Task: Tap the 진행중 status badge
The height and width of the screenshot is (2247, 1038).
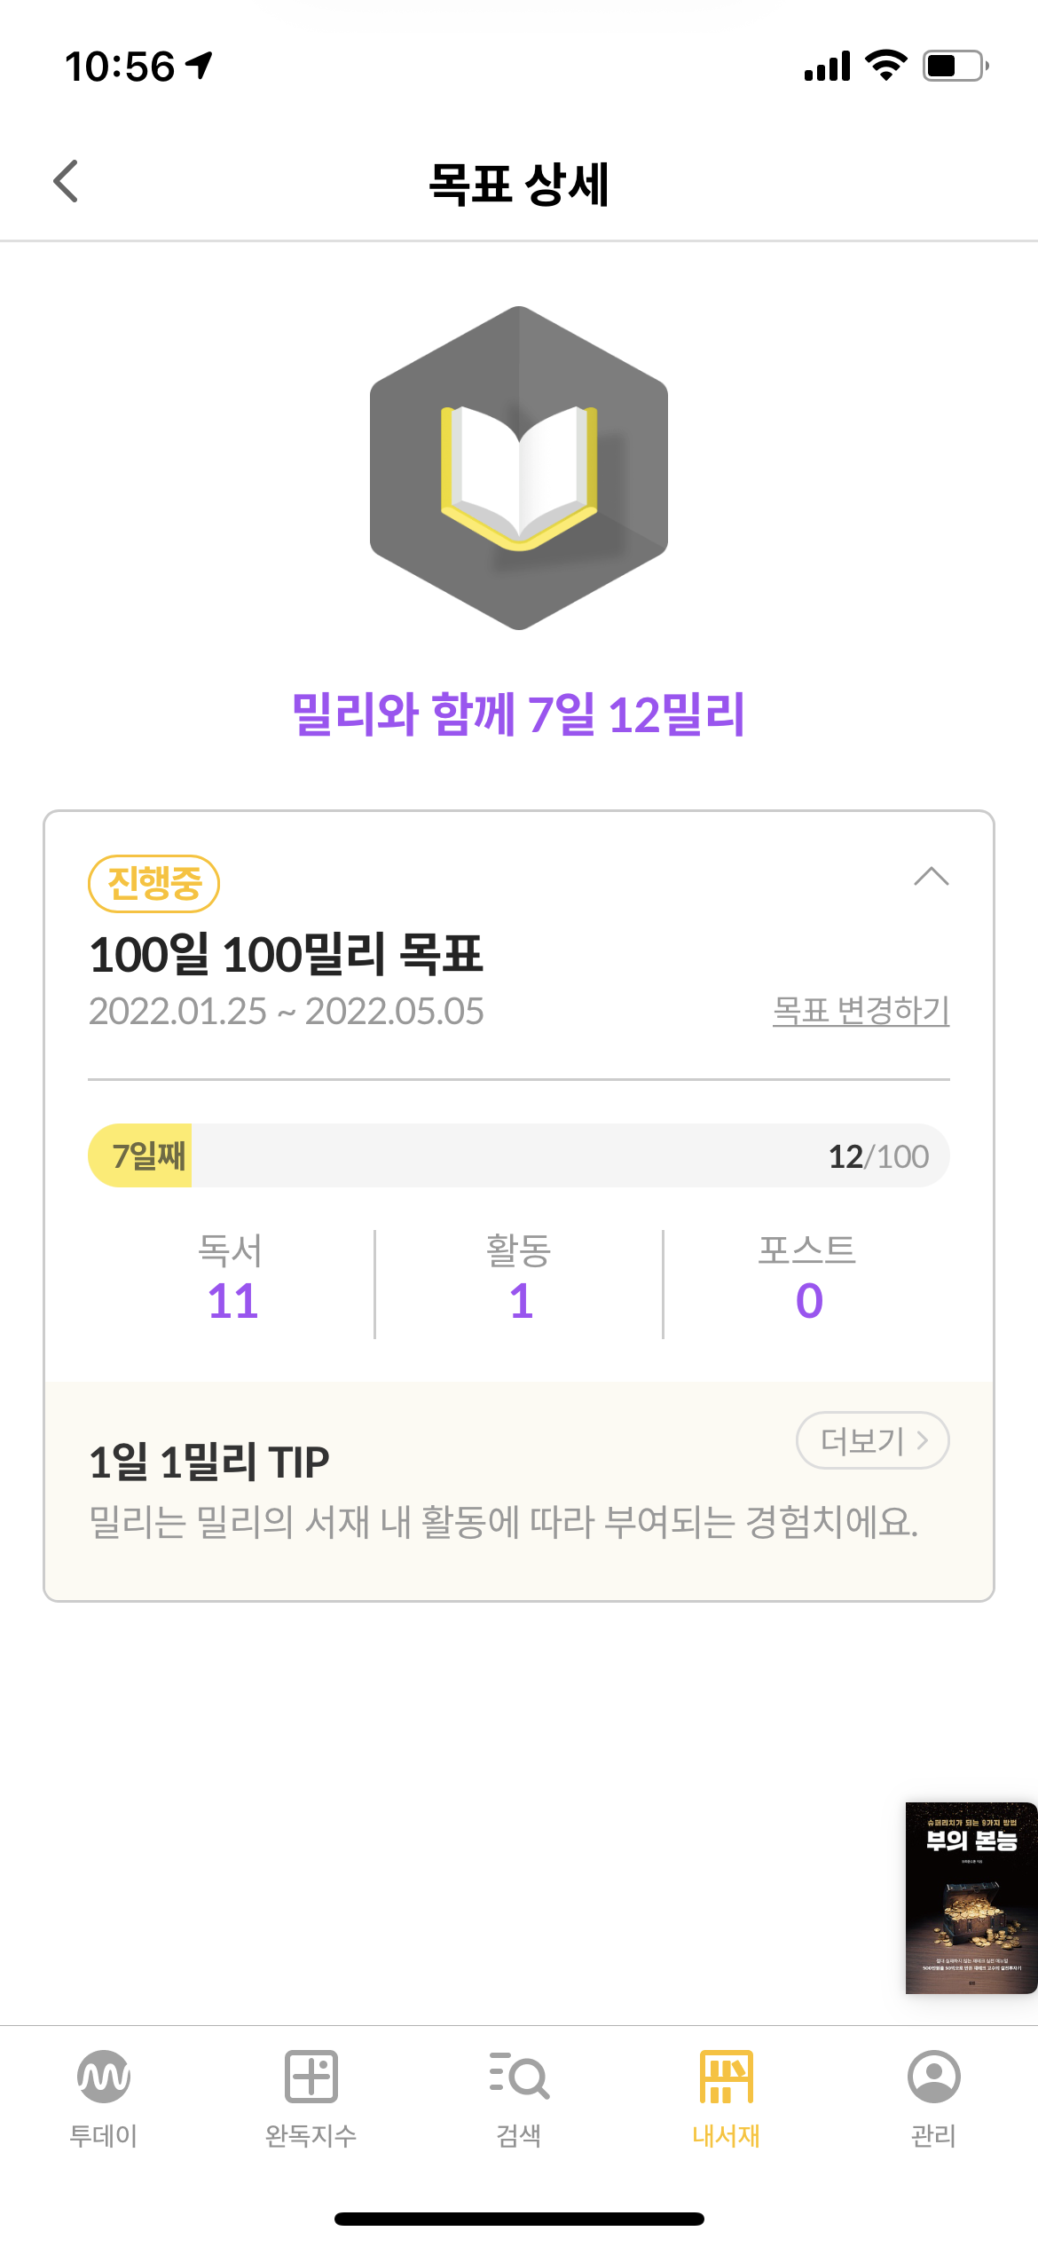Action: 154,883
